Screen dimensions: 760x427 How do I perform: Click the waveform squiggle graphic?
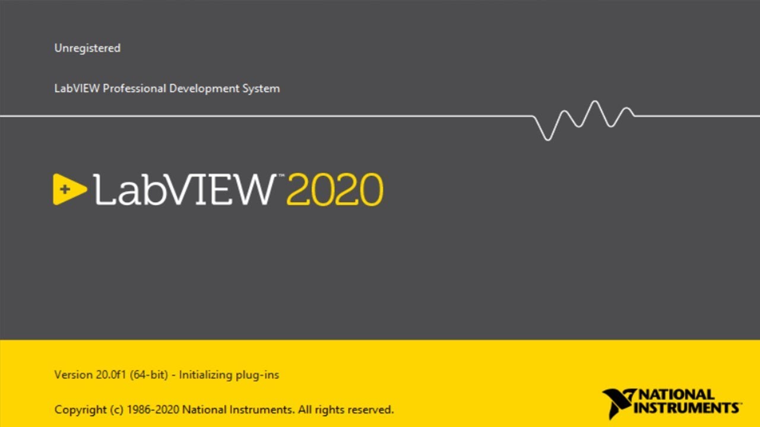(x=584, y=119)
